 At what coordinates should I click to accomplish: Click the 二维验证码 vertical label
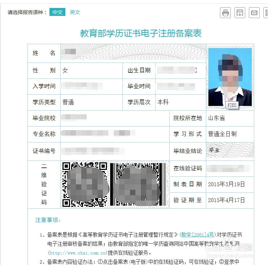44,184
